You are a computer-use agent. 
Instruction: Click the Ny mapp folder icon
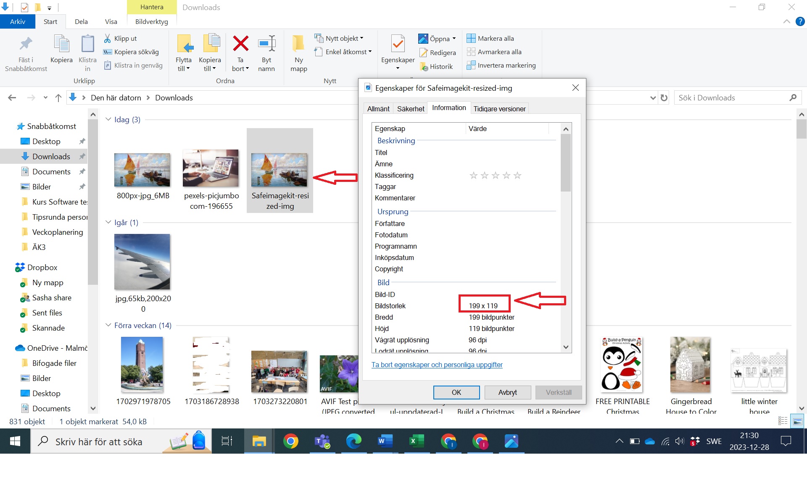coord(298,44)
